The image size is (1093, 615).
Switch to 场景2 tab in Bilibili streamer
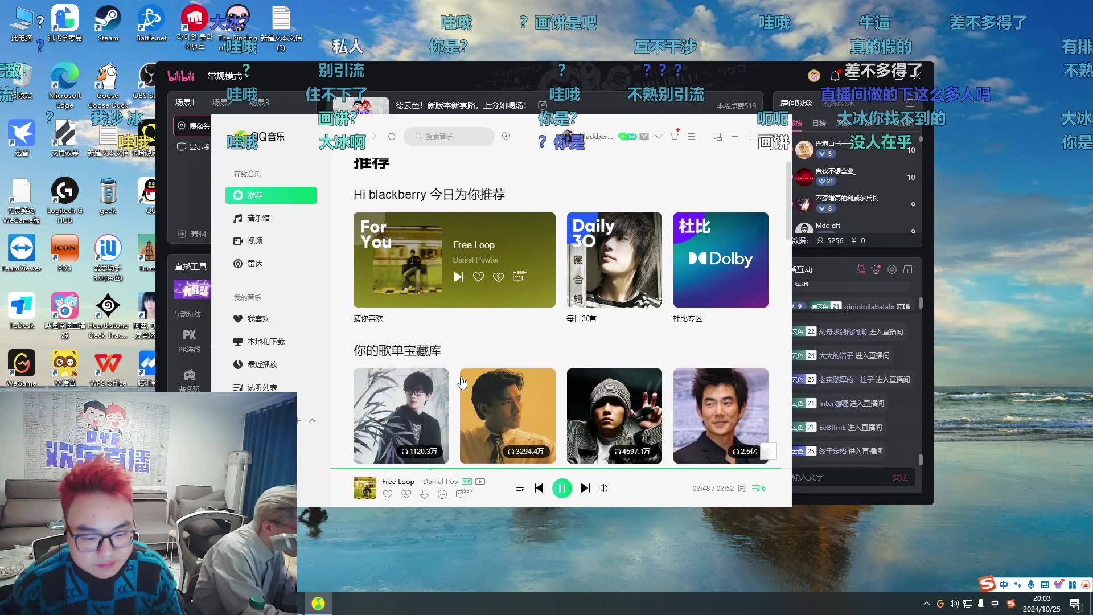(x=222, y=102)
